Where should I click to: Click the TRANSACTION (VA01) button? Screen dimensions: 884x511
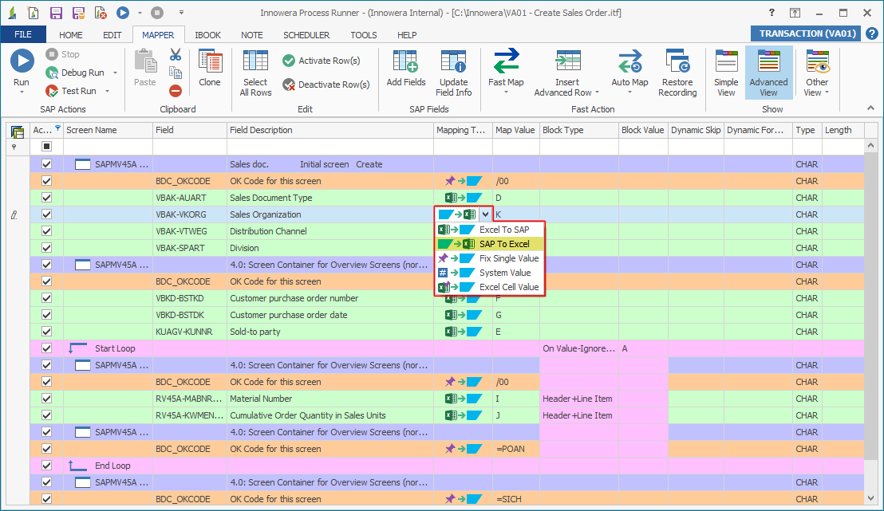click(806, 33)
